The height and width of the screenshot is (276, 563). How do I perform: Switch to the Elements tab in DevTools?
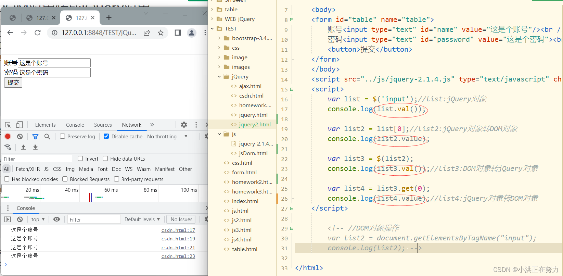point(45,125)
